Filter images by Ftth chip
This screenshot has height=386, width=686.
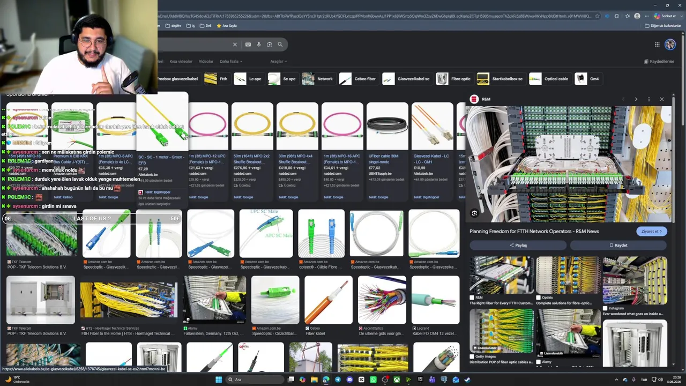pyautogui.click(x=217, y=79)
